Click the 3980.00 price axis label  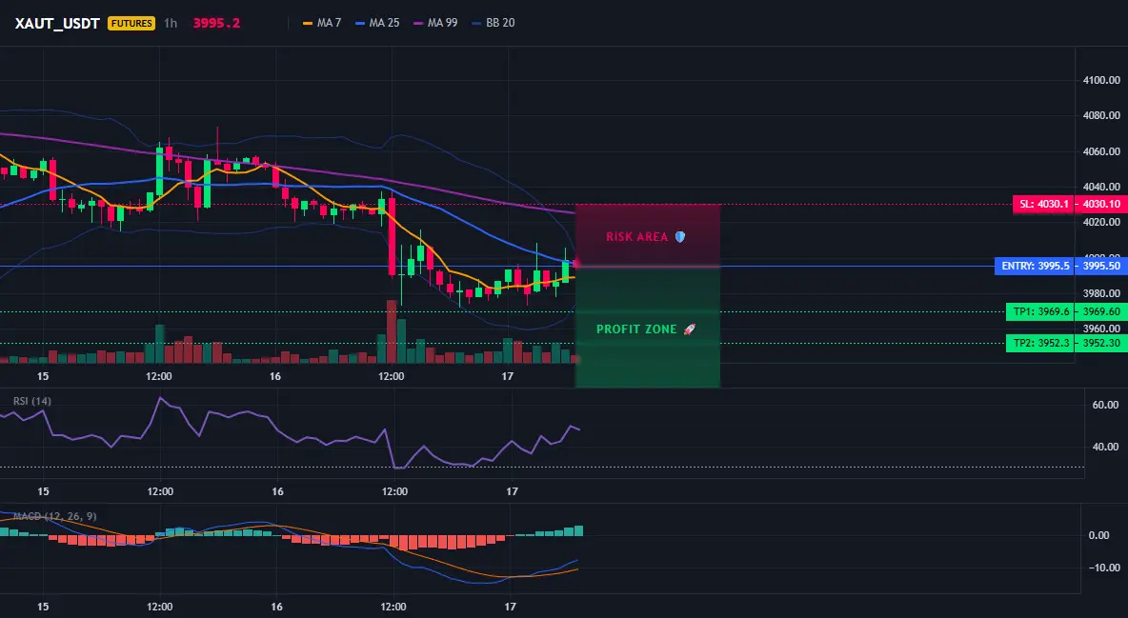[1101, 293]
